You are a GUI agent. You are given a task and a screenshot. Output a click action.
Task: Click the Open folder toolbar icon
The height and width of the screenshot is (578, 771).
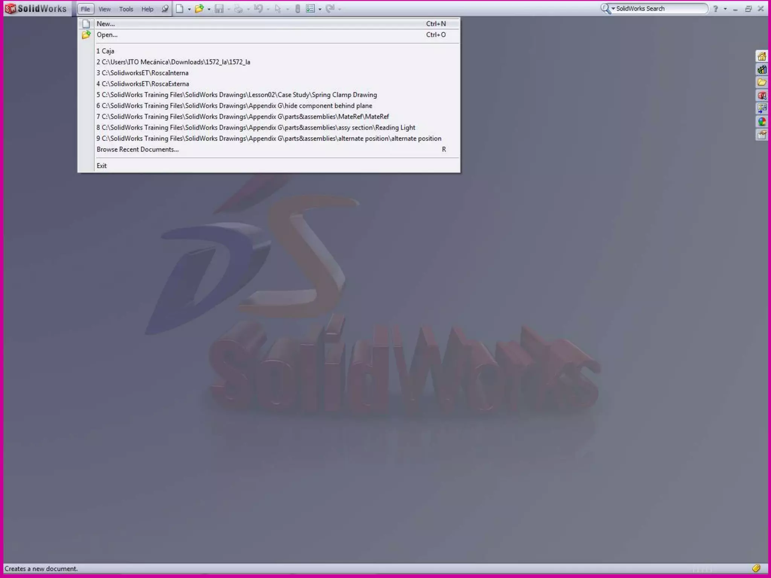point(199,9)
